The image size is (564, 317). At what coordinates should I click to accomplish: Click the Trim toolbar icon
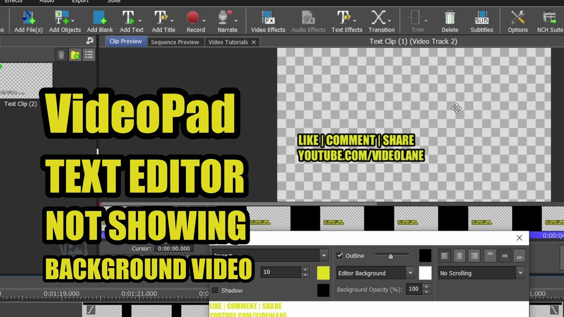click(415, 18)
